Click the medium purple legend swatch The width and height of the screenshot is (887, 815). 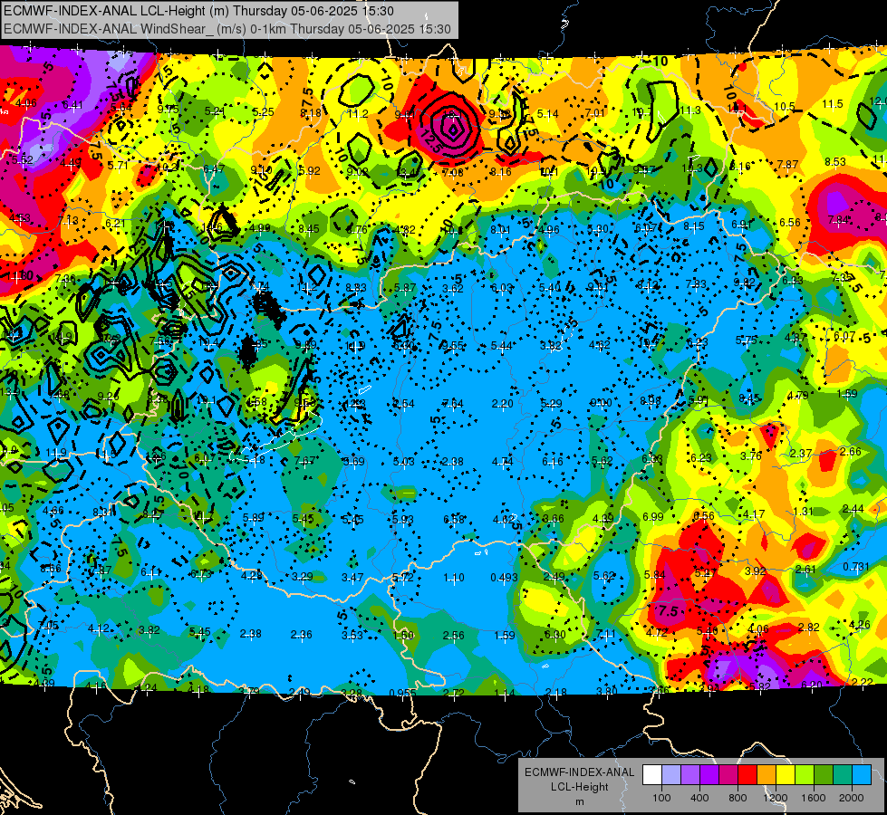[x=690, y=775]
